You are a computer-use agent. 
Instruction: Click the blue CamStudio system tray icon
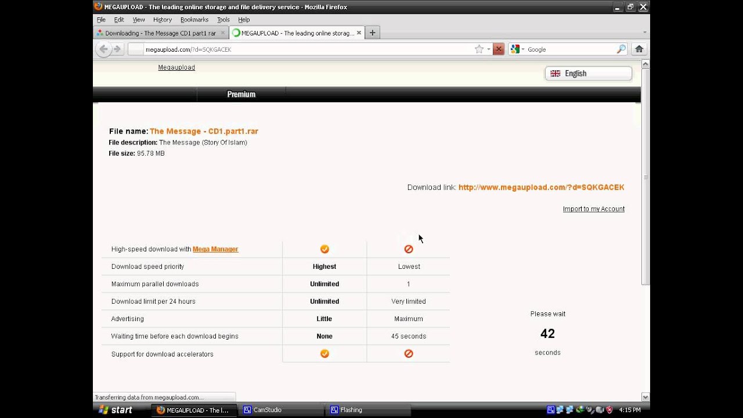[551, 410]
